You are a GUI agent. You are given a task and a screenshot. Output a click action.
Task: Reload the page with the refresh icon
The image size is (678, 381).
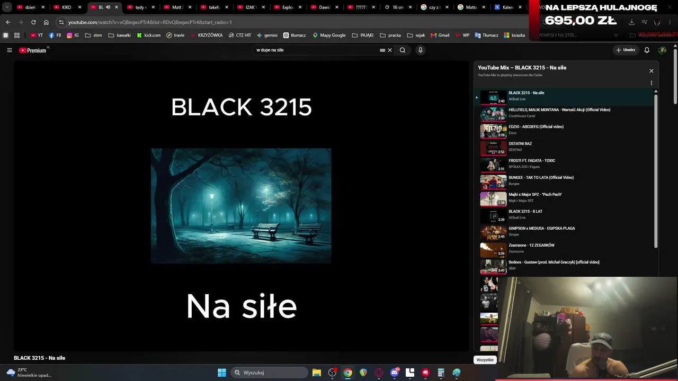point(33,22)
